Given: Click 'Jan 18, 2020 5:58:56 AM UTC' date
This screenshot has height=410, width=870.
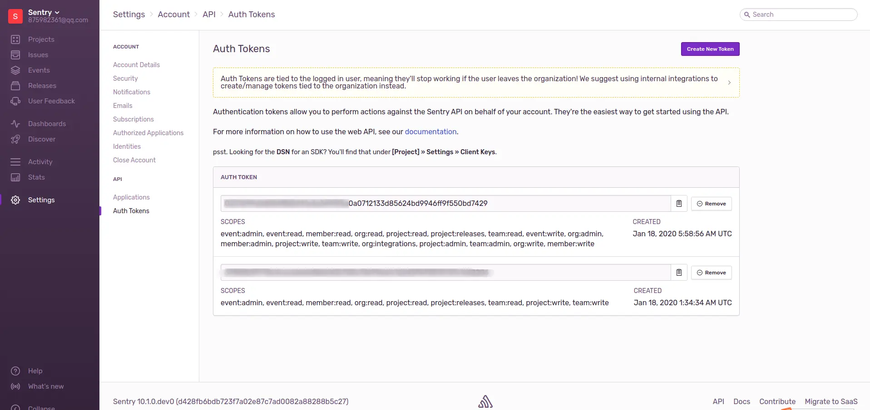Looking at the screenshot, I should point(682,234).
